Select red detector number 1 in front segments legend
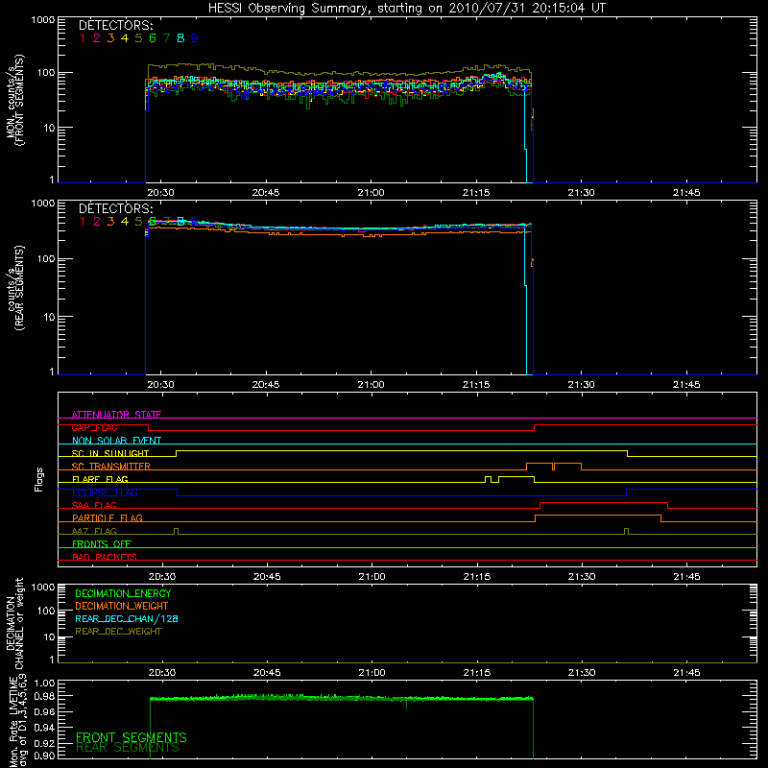Screen dimensions: 768x768 83,38
